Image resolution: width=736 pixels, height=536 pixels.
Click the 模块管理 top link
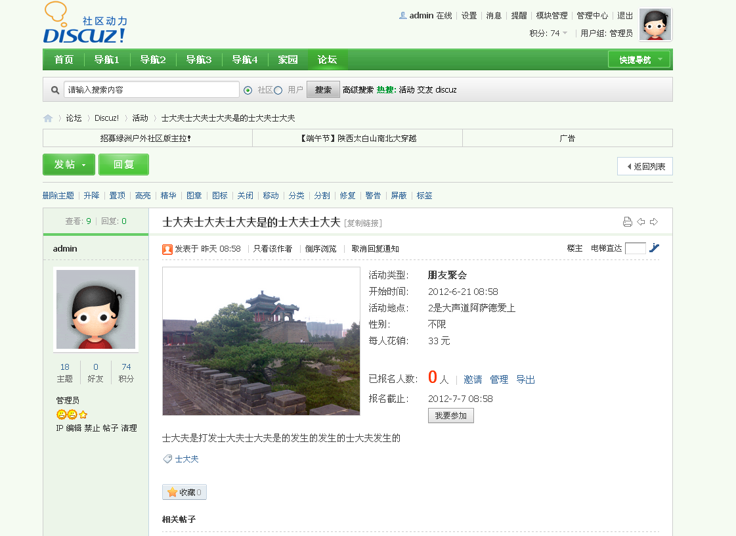[552, 16]
